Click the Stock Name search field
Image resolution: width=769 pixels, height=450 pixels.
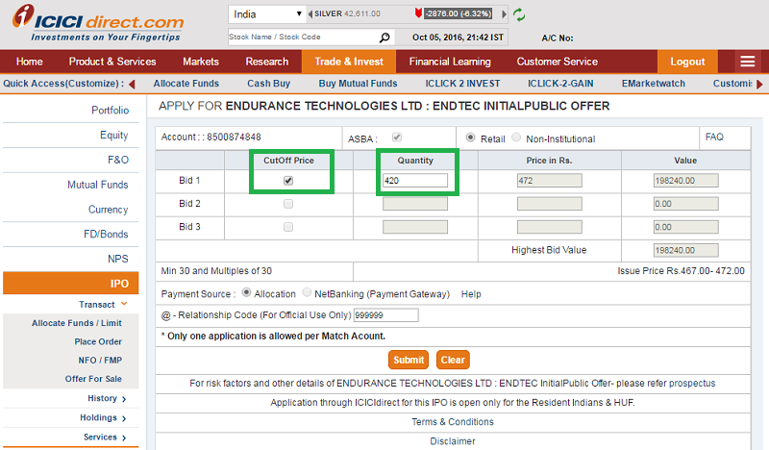click(x=303, y=37)
